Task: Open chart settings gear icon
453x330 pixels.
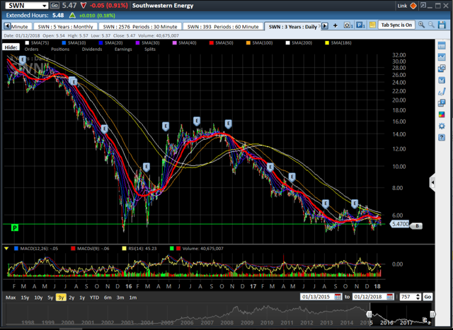Action: pyautogui.click(x=442, y=126)
